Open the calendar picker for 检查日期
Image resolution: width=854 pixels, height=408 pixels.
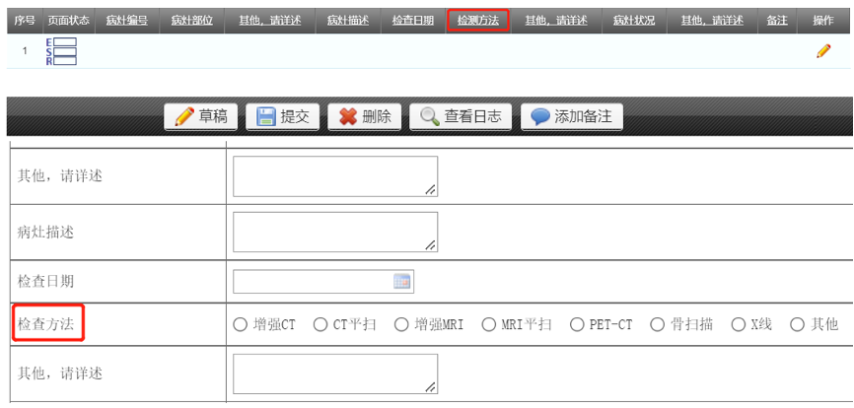point(402,282)
